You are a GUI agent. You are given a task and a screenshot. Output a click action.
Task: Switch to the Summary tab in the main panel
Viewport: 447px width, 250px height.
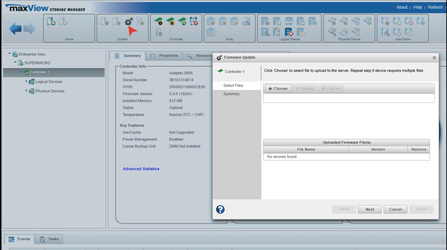pos(128,56)
